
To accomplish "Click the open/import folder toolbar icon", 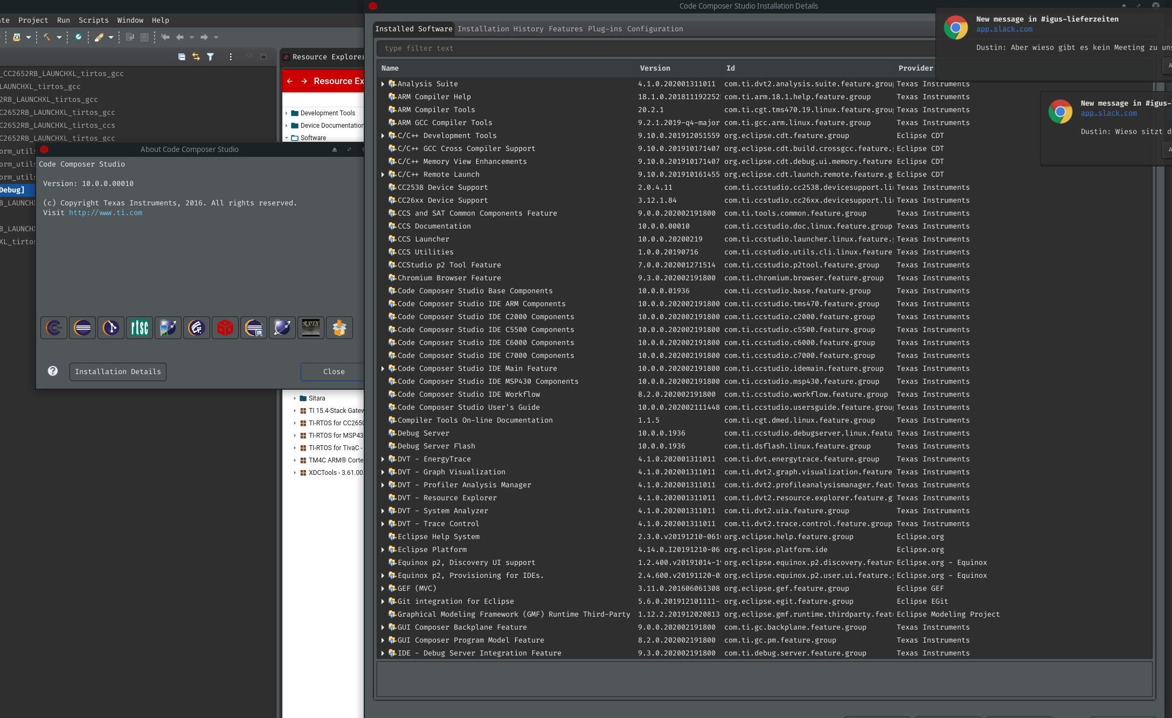I will (17, 37).
